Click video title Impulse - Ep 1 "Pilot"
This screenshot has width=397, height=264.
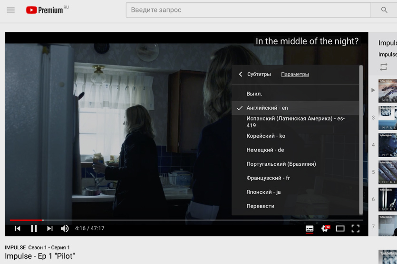tap(40, 256)
